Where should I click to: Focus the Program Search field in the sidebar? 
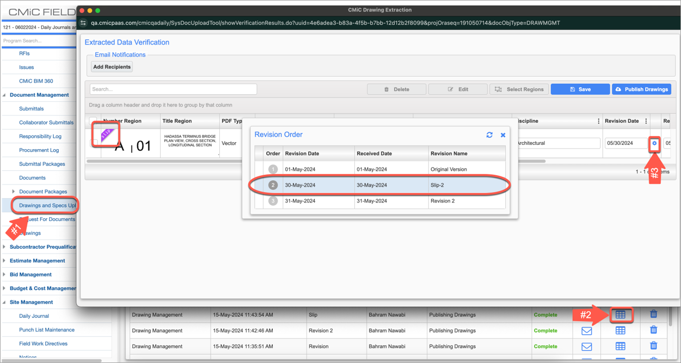[38, 41]
